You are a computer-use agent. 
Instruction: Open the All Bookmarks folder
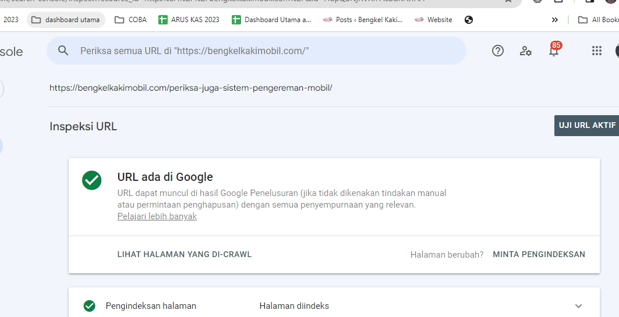(x=597, y=20)
